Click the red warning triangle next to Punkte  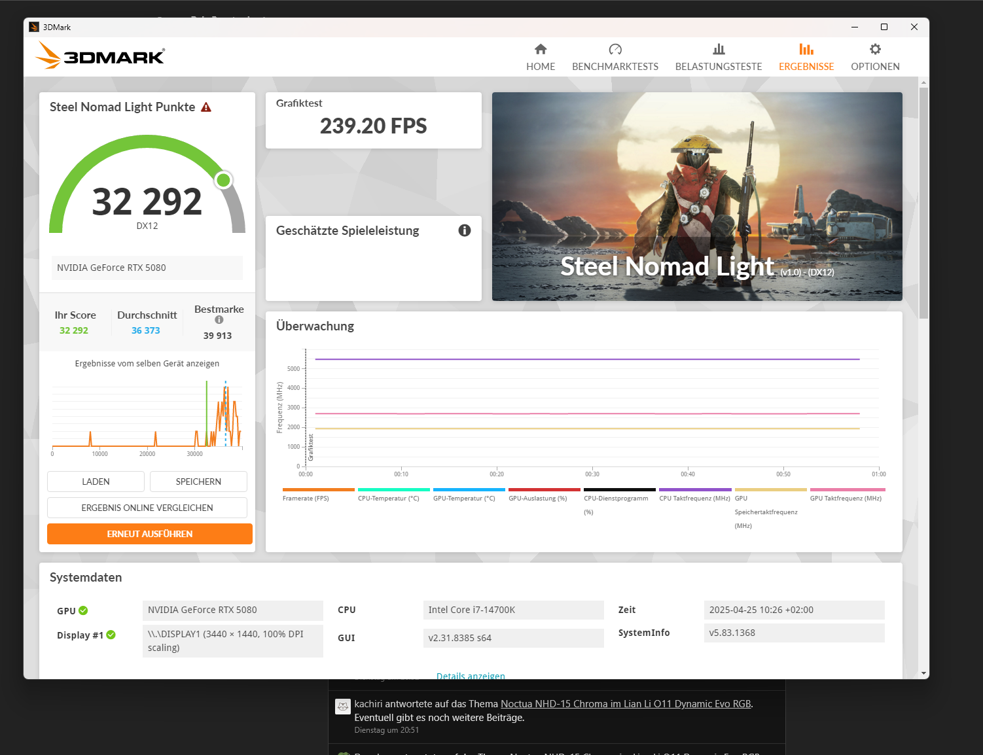tap(206, 107)
